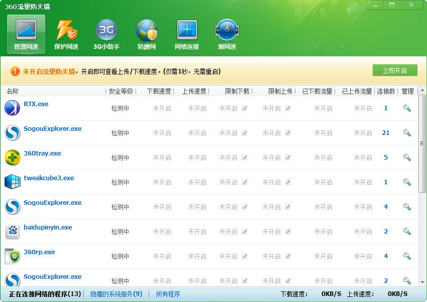The image size is (427, 302).
Task: Edit upload limit for baidupinyin.exe
Action: 288,232
